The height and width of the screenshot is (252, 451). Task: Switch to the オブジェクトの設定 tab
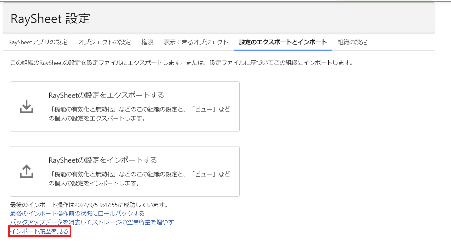point(104,42)
